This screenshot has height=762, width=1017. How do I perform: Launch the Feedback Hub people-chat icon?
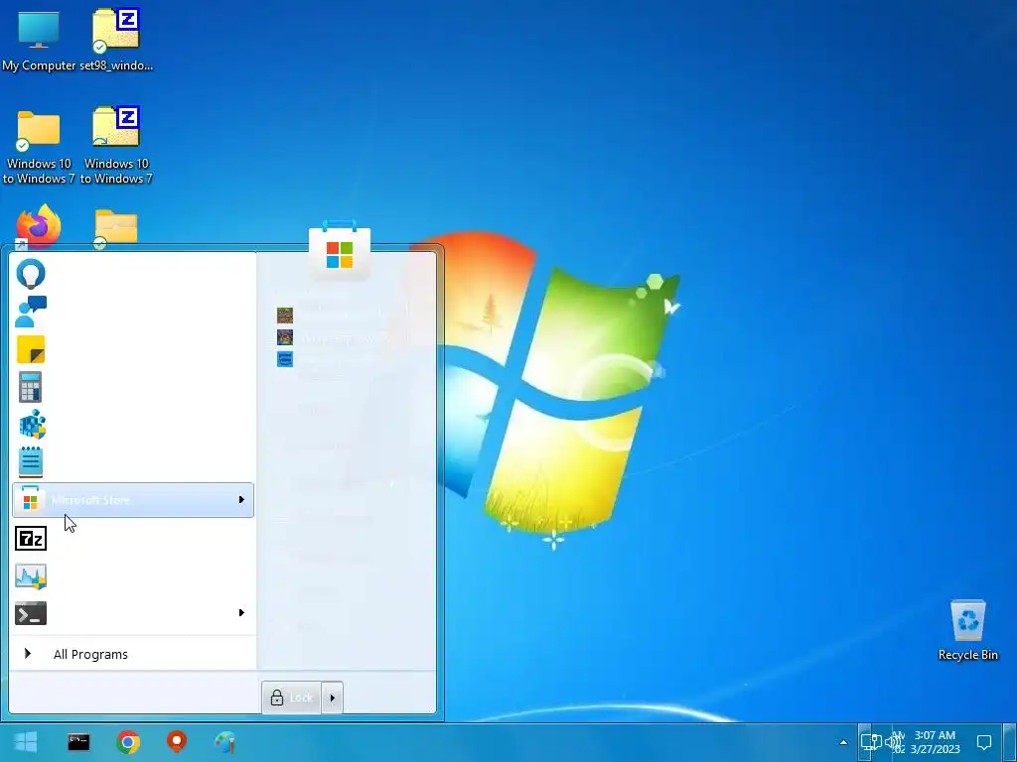pyautogui.click(x=31, y=312)
